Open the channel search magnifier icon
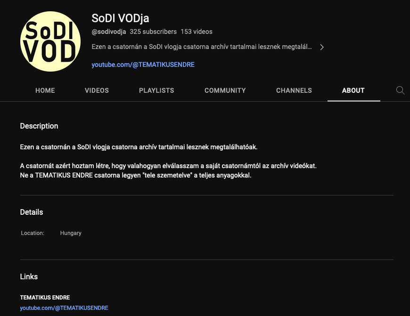This screenshot has height=316, width=410. click(400, 90)
